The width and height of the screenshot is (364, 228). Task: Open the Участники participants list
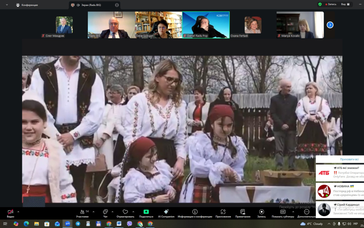[82, 212]
